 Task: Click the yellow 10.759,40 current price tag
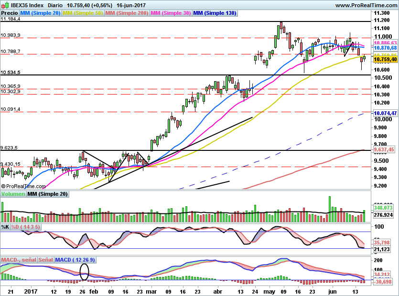(x=385, y=60)
